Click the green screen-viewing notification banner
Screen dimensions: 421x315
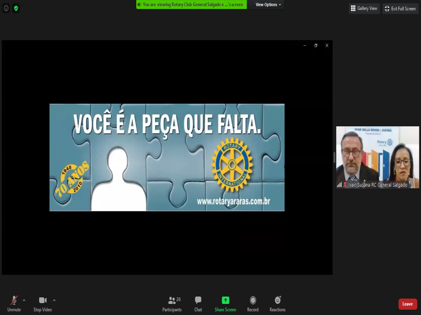192,5
